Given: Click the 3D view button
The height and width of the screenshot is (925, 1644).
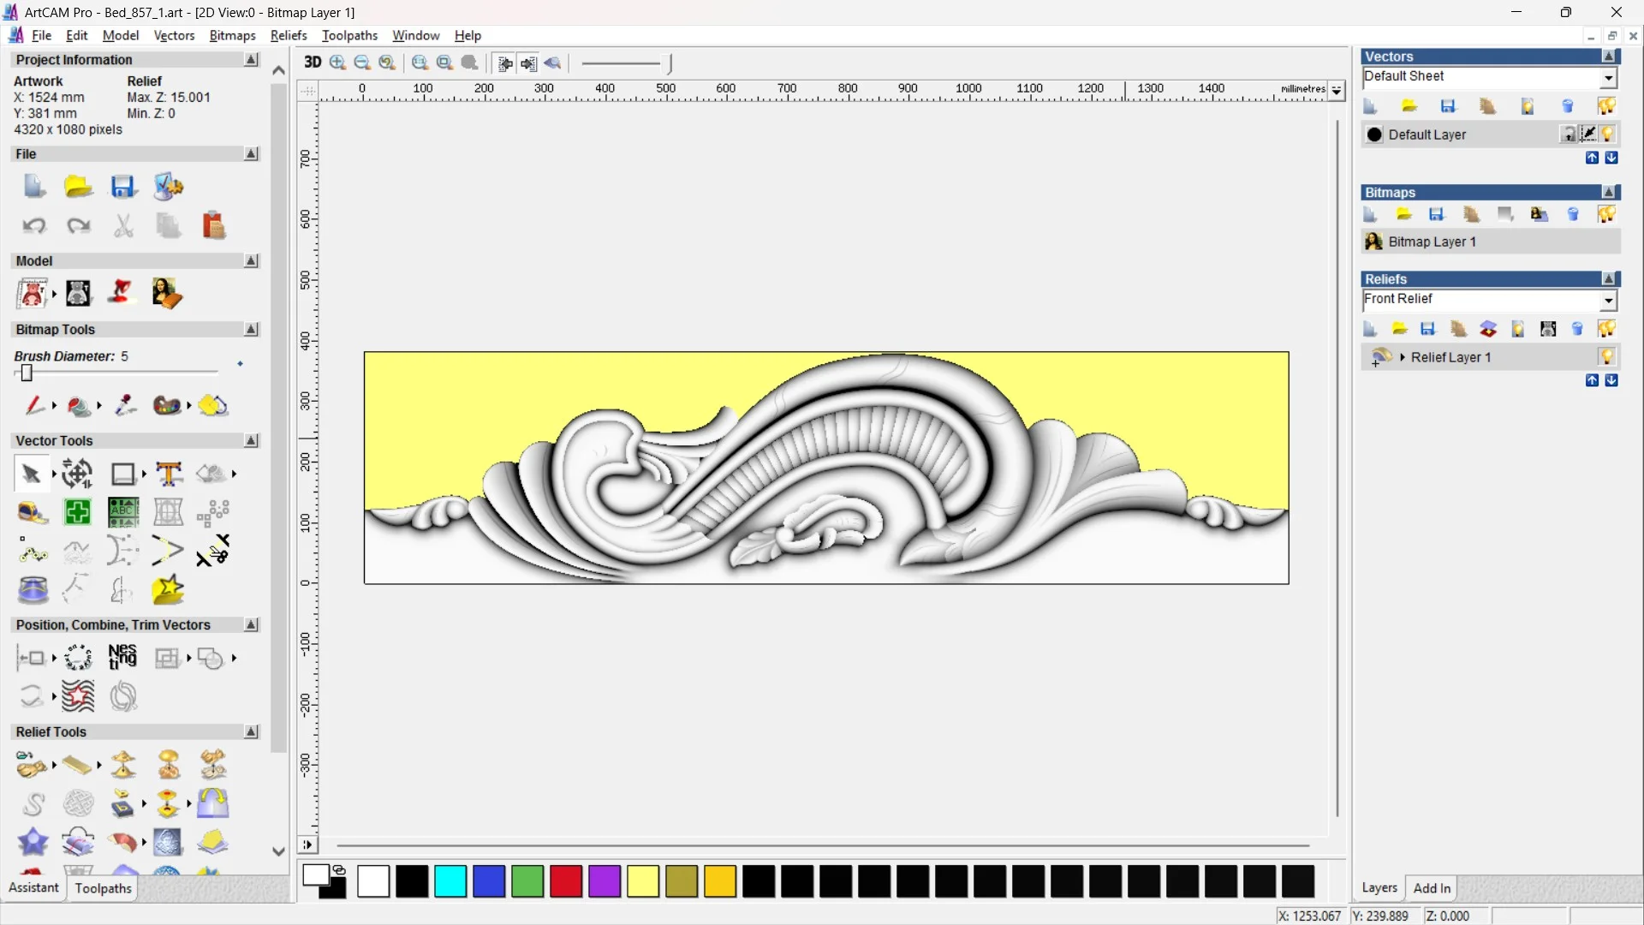Looking at the screenshot, I should pyautogui.click(x=313, y=63).
